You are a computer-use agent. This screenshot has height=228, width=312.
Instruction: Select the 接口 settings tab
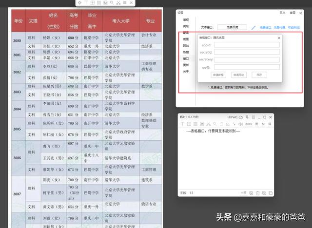tap(186, 58)
